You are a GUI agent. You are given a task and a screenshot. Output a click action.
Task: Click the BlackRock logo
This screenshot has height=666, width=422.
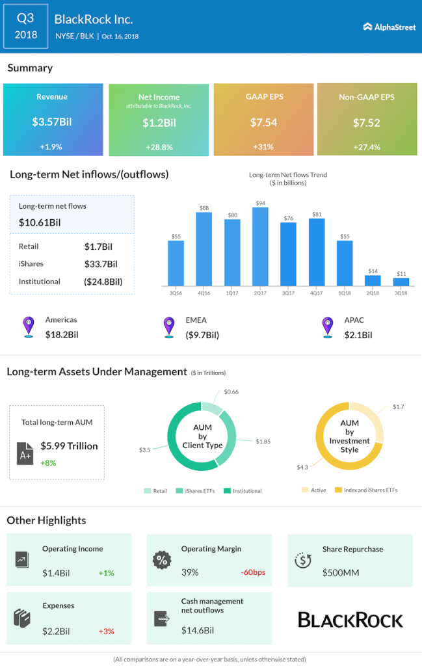pyautogui.click(x=350, y=620)
